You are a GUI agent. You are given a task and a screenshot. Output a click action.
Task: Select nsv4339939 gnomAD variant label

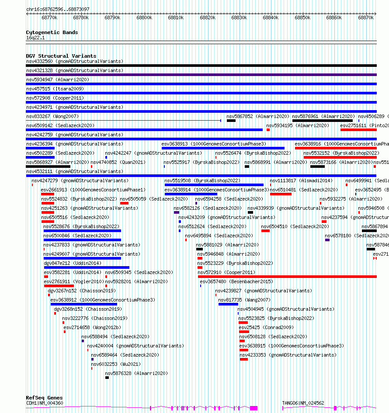tap(296, 208)
